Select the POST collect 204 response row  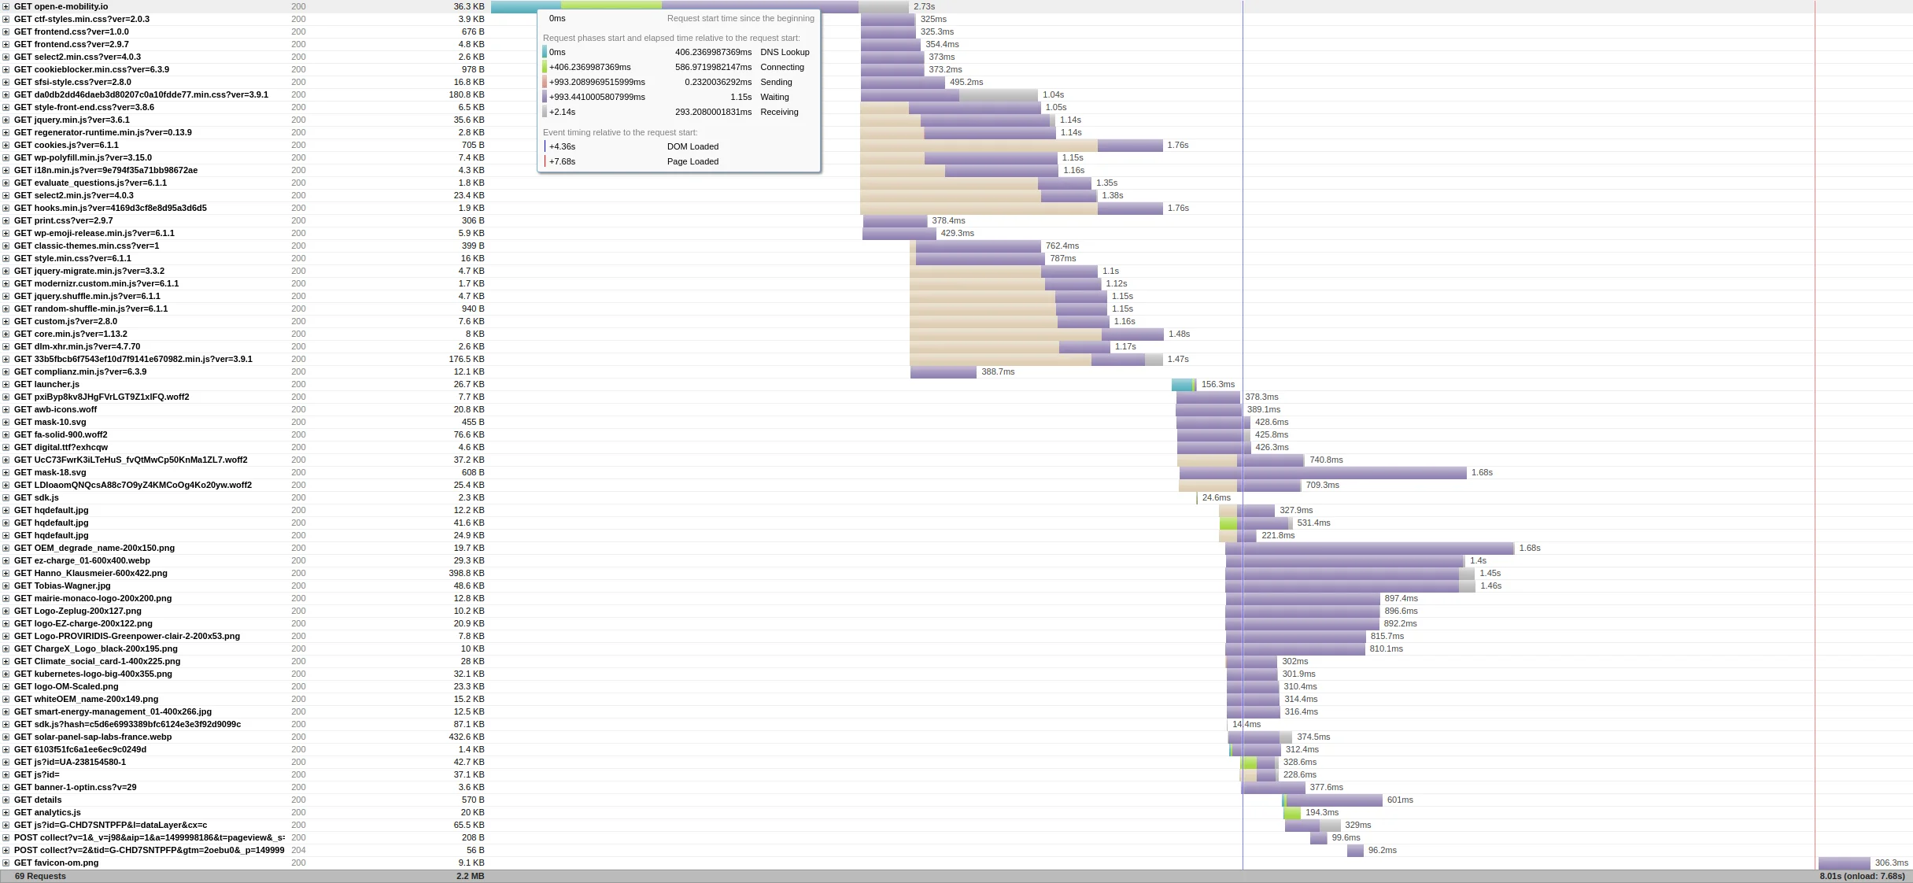150,850
